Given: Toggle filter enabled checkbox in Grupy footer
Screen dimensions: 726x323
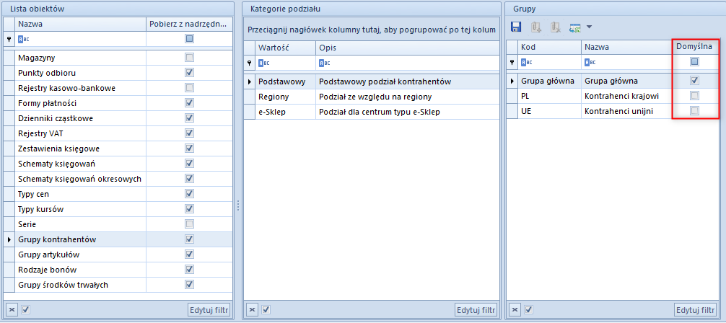Looking at the screenshot, I should pos(529,310).
